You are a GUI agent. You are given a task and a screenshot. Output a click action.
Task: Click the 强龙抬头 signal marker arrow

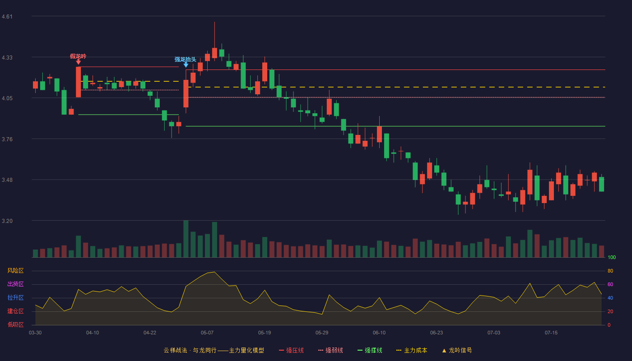coord(186,65)
